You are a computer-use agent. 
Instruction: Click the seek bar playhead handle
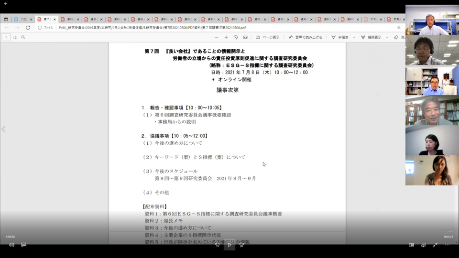[446, 232]
